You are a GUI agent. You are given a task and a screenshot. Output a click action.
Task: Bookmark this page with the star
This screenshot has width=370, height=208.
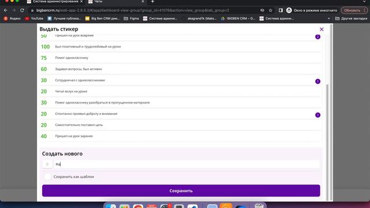pos(271,10)
